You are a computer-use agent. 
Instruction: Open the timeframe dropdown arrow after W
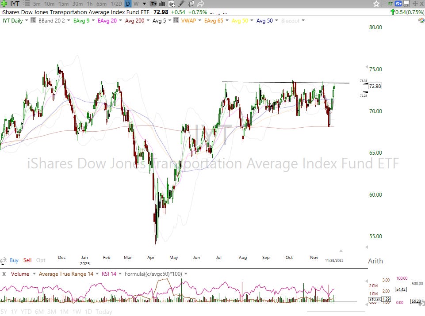pos(145,4)
